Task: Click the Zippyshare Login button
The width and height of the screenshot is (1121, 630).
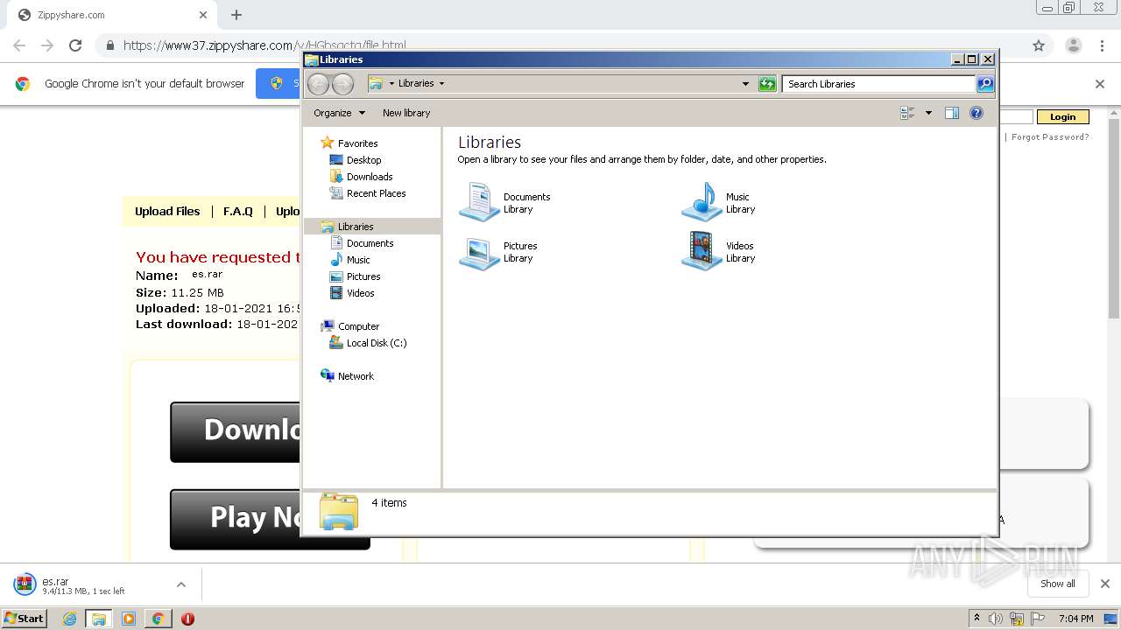Action: click(x=1063, y=116)
